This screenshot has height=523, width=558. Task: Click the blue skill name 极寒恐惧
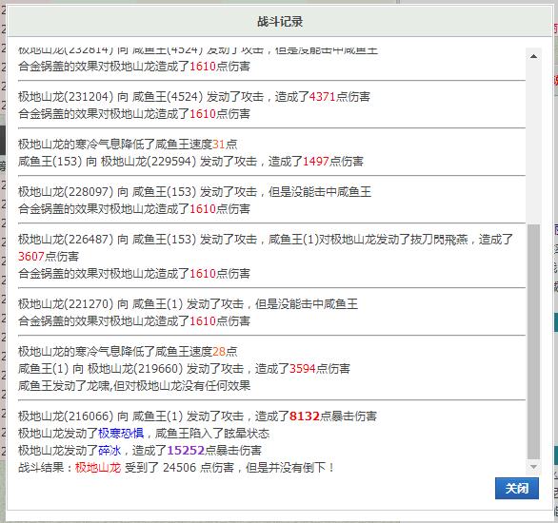pos(121,433)
